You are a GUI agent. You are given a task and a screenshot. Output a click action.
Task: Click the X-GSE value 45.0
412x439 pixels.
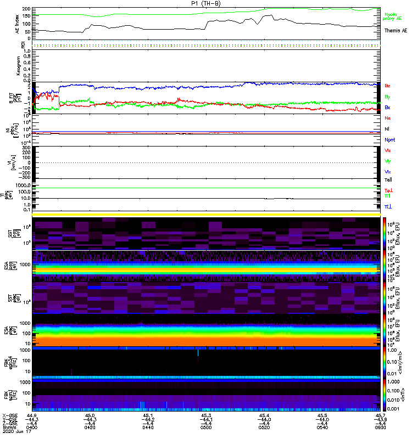click(x=90, y=415)
